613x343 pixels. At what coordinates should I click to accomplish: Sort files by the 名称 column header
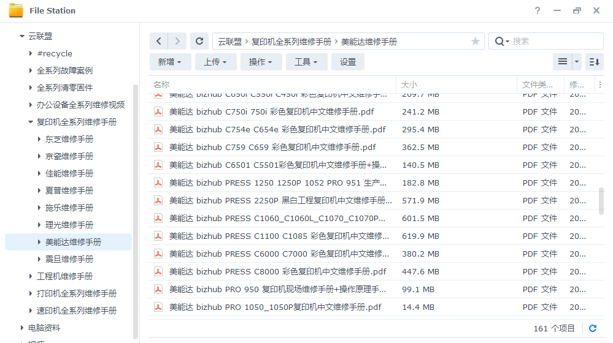pyautogui.click(x=272, y=85)
